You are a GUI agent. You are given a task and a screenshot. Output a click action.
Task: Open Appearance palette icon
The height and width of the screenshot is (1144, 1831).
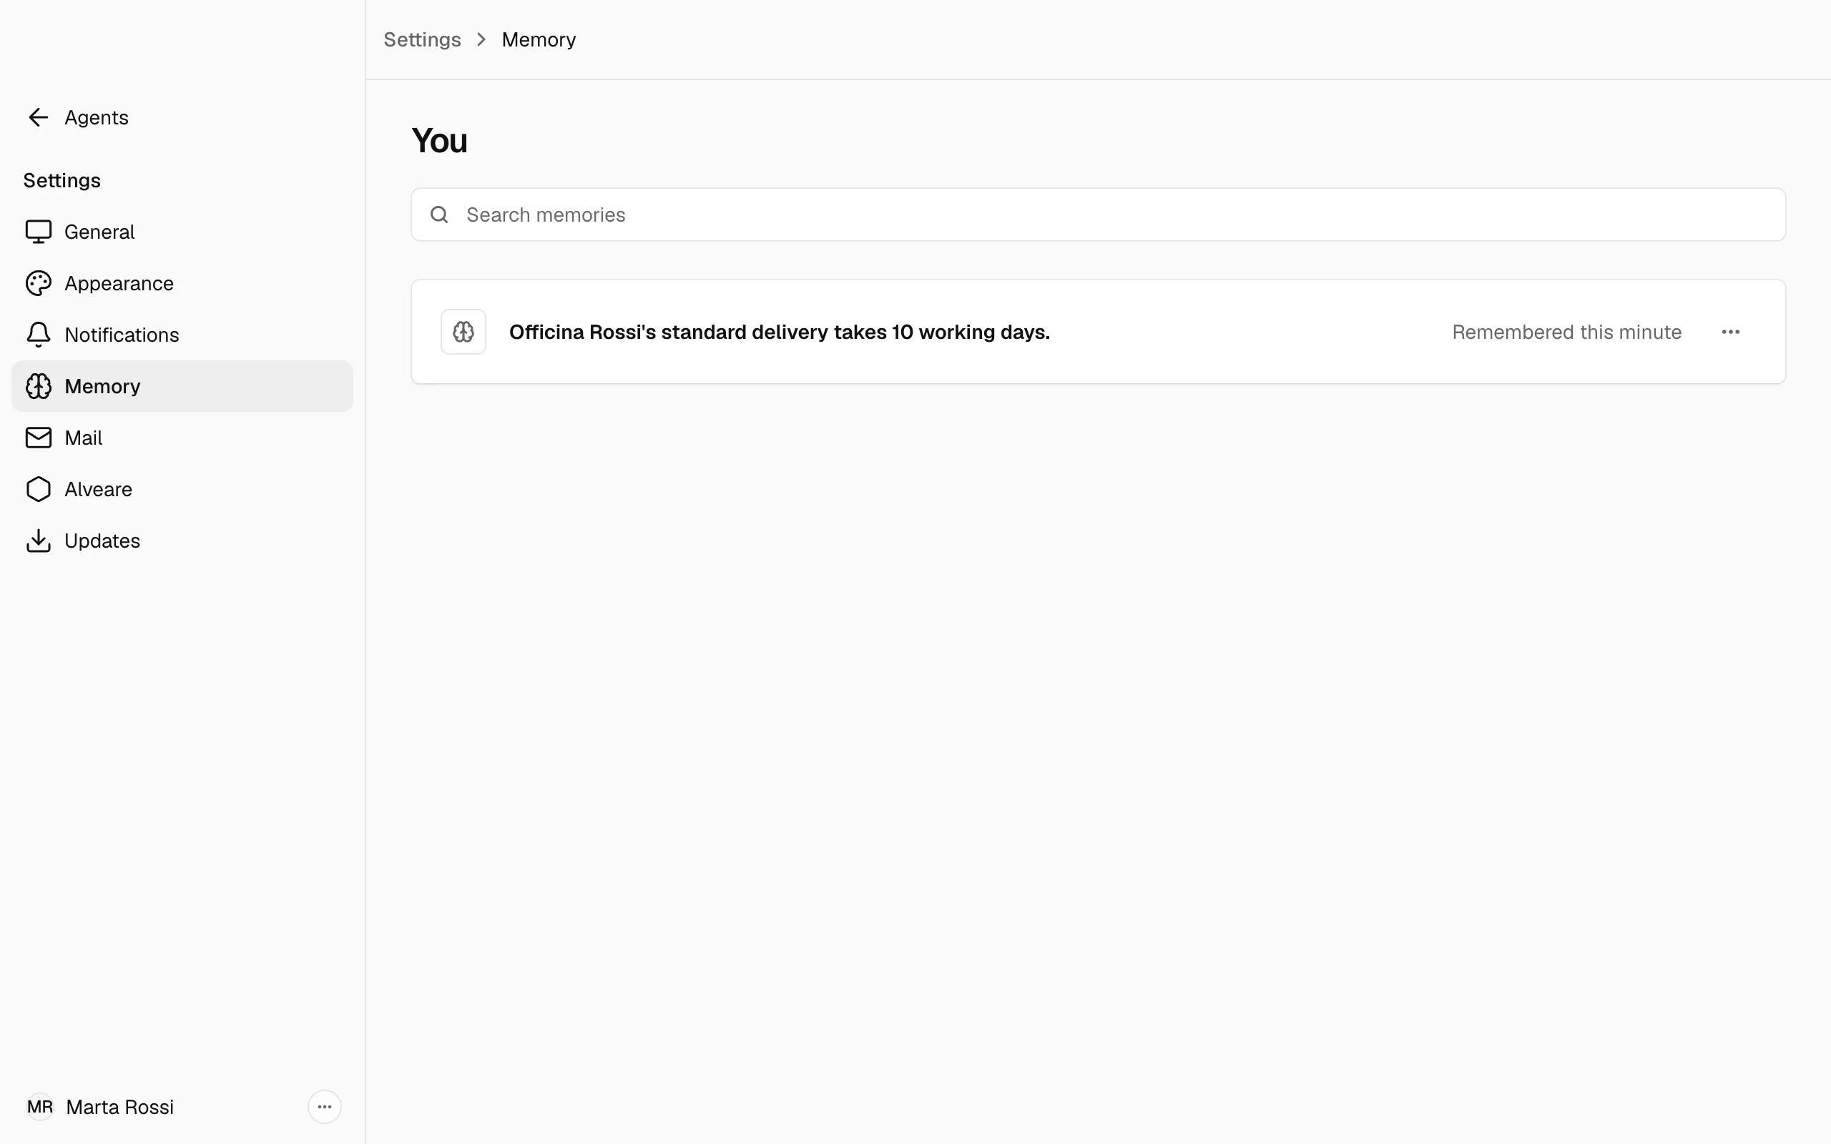tap(39, 283)
